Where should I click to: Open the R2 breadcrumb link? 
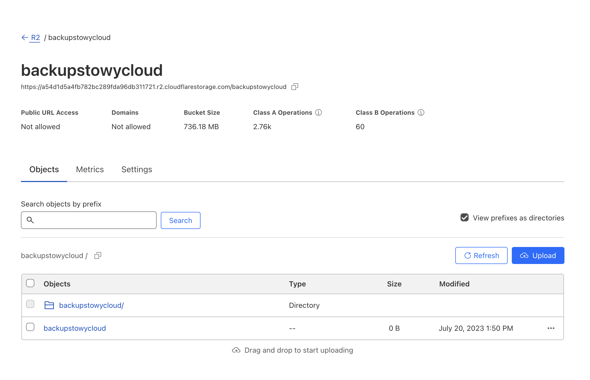click(35, 38)
